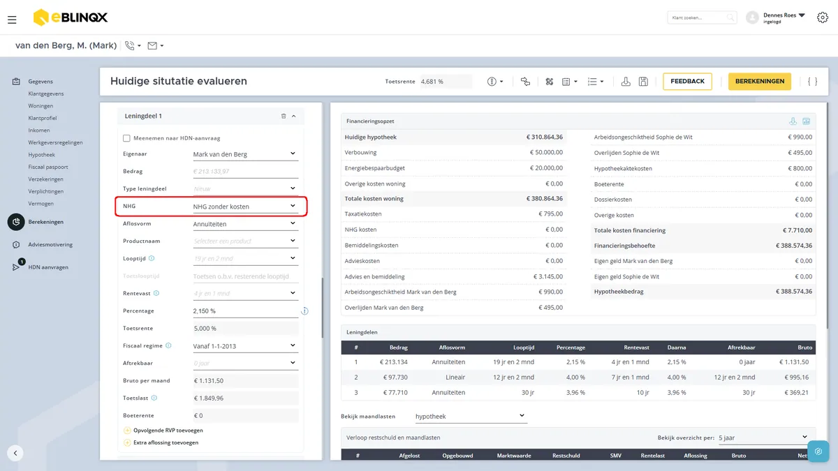The width and height of the screenshot is (838, 471).
Task: Collapse the left sidebar with arrow button
Action: point(15,453)
